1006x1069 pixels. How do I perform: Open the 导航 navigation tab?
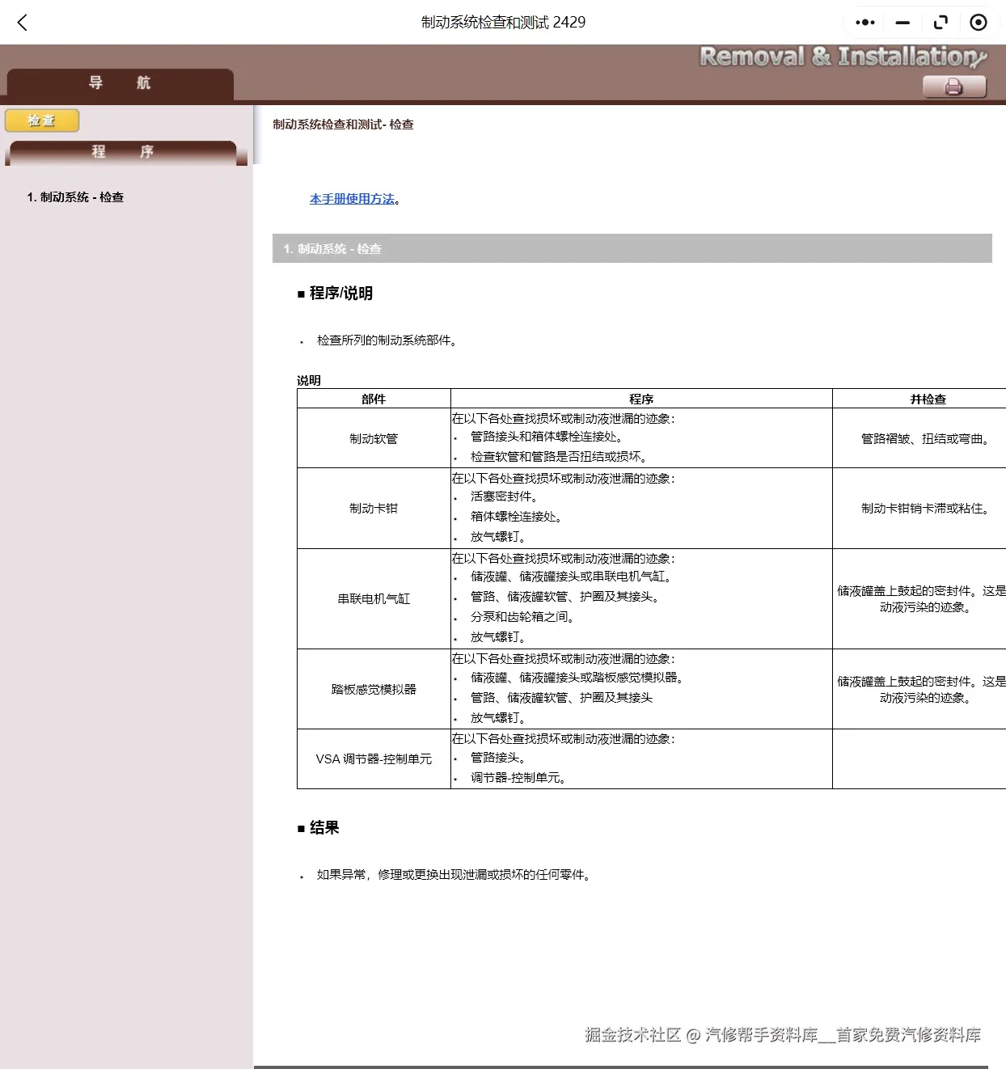click(x=120, y=83)
